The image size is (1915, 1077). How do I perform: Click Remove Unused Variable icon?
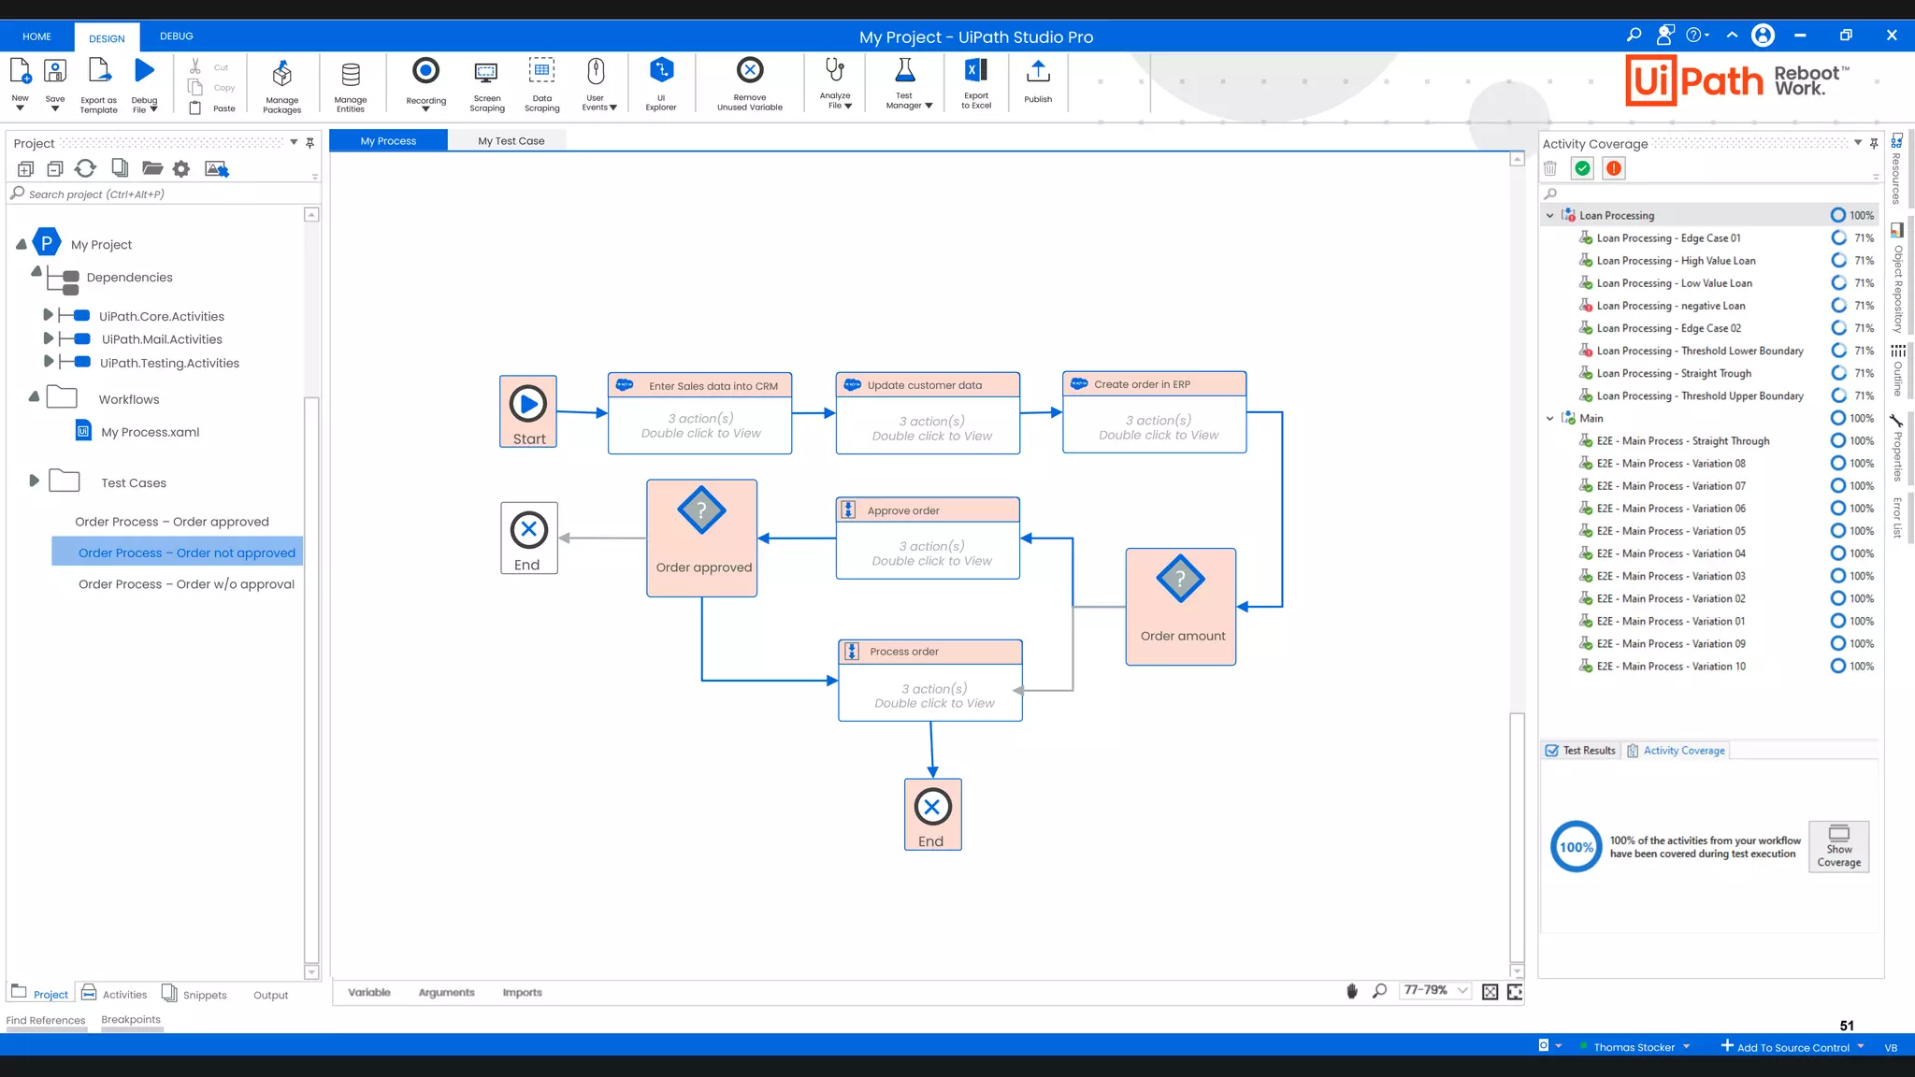pyautogui.click(x=750, y=71)
